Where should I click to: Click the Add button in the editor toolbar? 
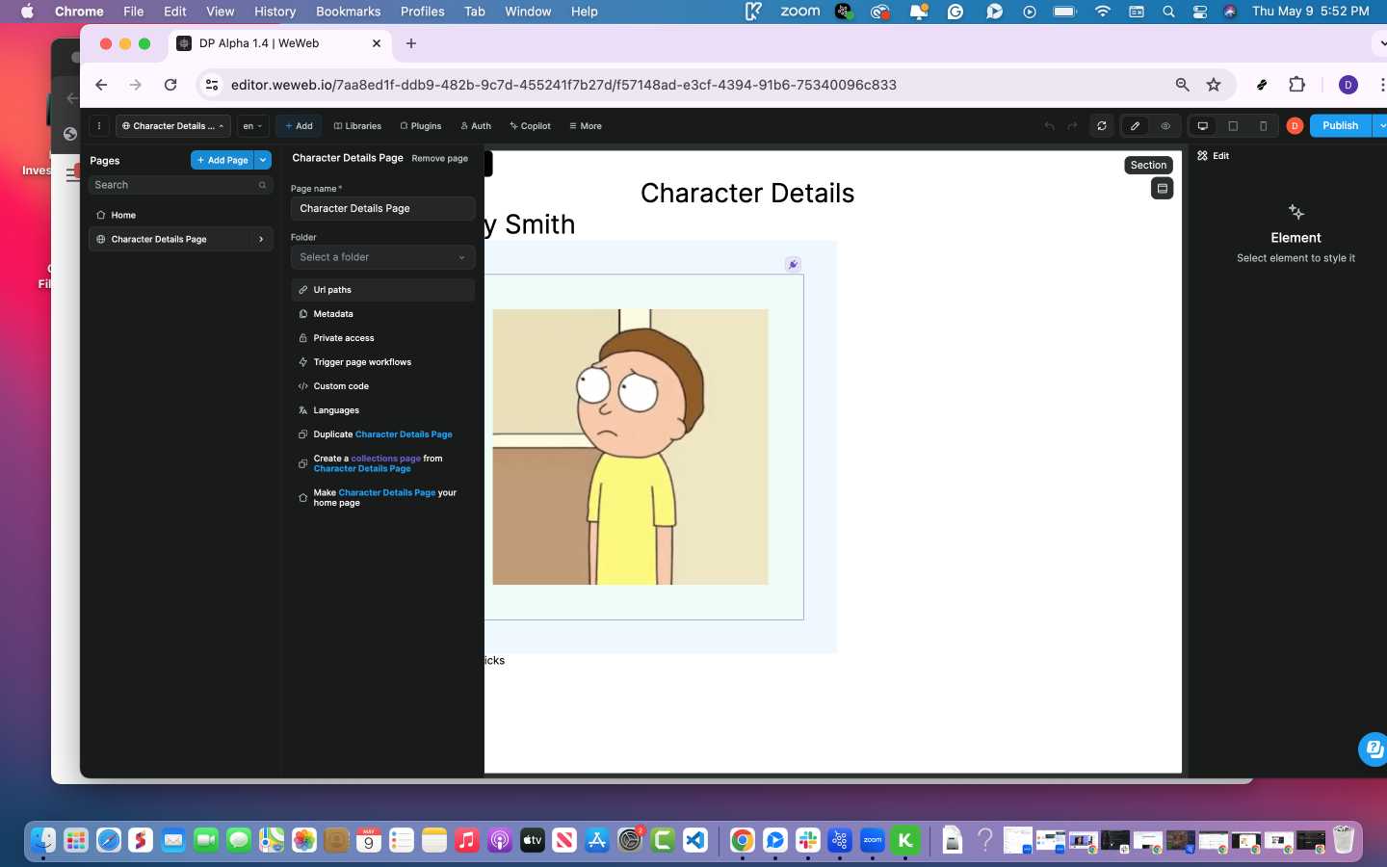pos(299,126)
